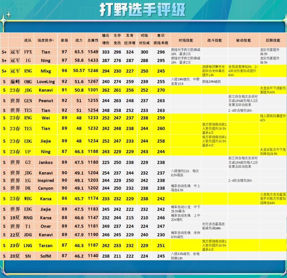Select player Ning in the IG row
Screen dimensions: 287x278
tap(45, 60)
